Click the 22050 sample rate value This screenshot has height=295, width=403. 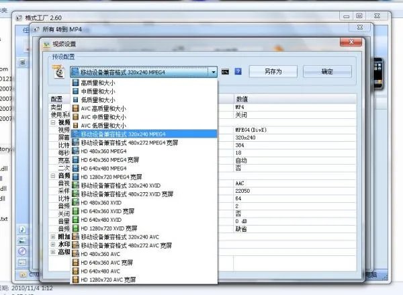click(x=295, y=191)
